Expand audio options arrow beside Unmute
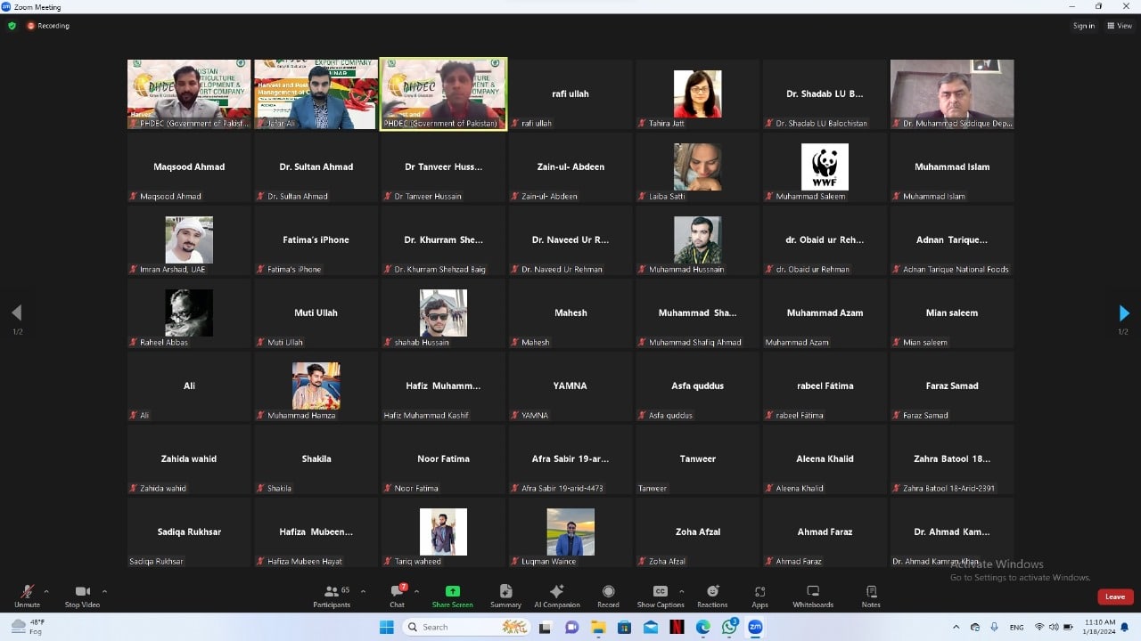 click(x=46, y=591)
